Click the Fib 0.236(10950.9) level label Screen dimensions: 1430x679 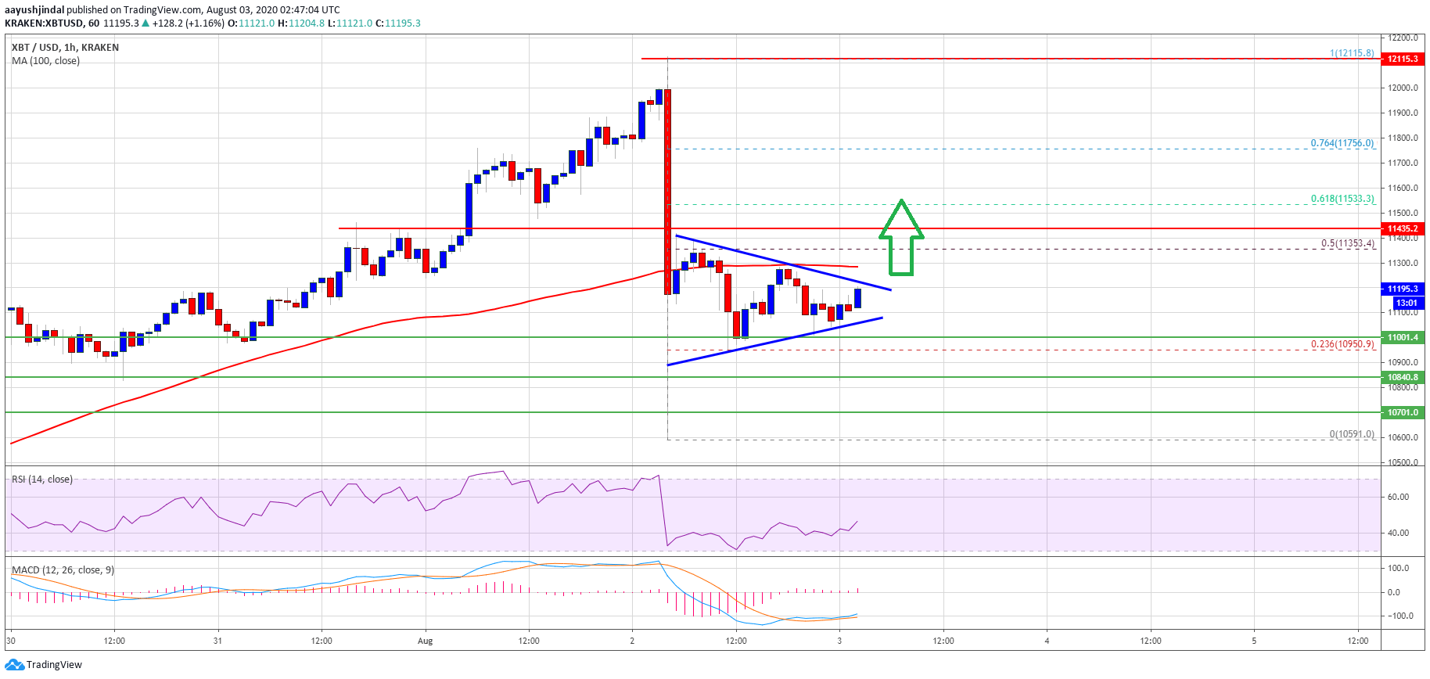click(1342, 344)
